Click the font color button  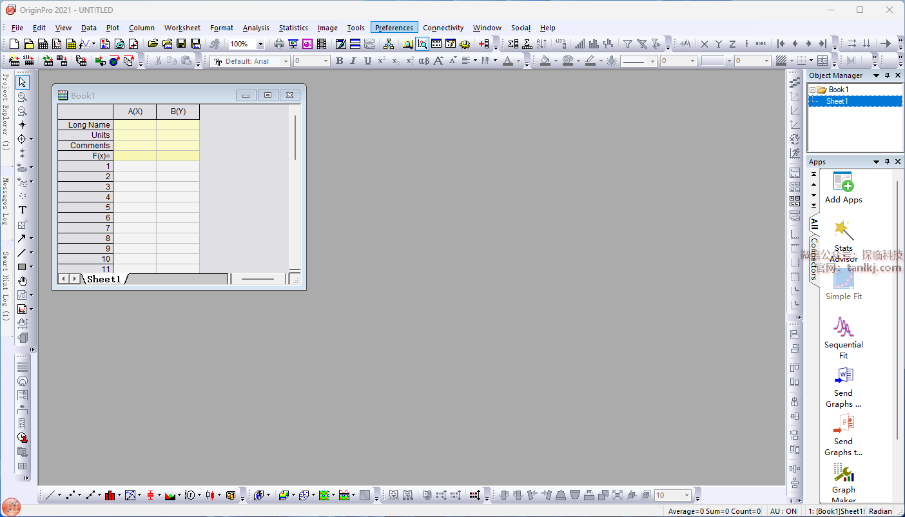tap(507, 61)
